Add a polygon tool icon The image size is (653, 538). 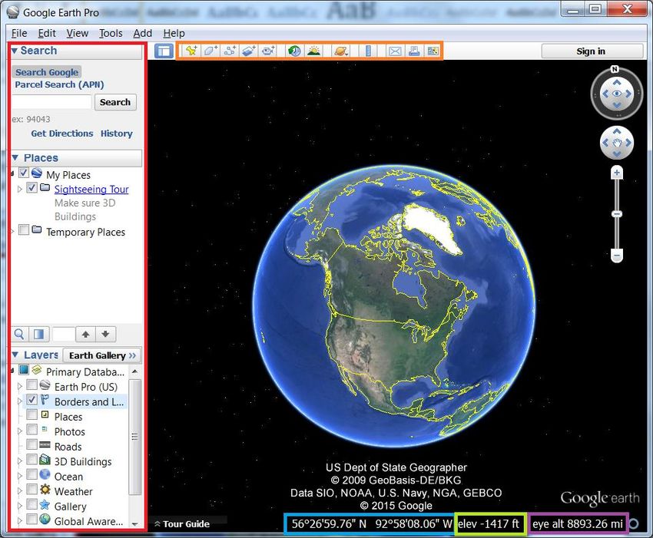[210, 51]
